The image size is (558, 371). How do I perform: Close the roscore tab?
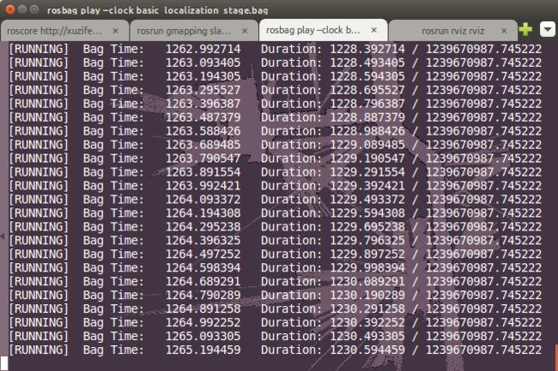(115, 31)
